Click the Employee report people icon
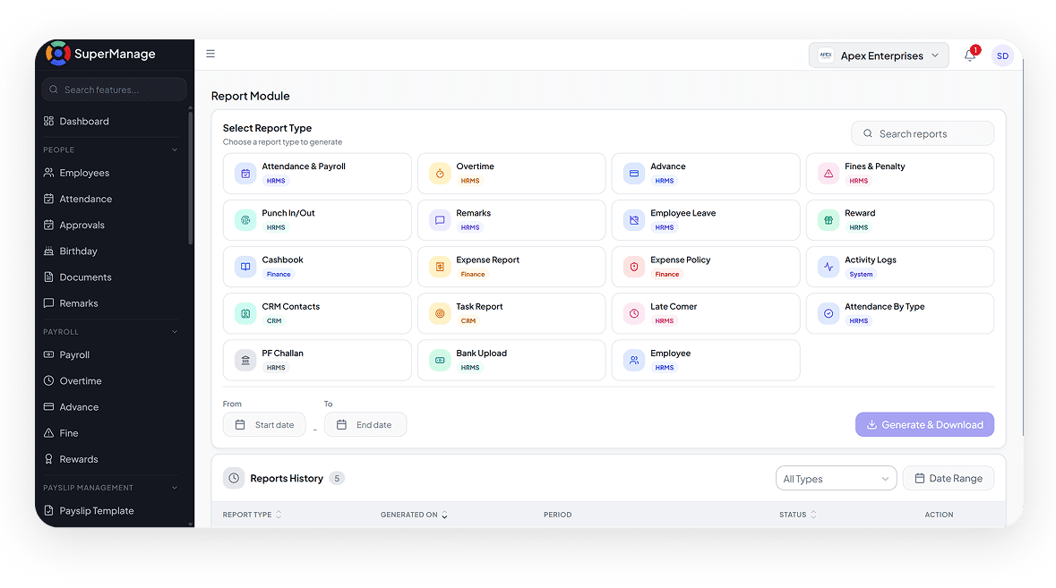 [x=634, y=361]
